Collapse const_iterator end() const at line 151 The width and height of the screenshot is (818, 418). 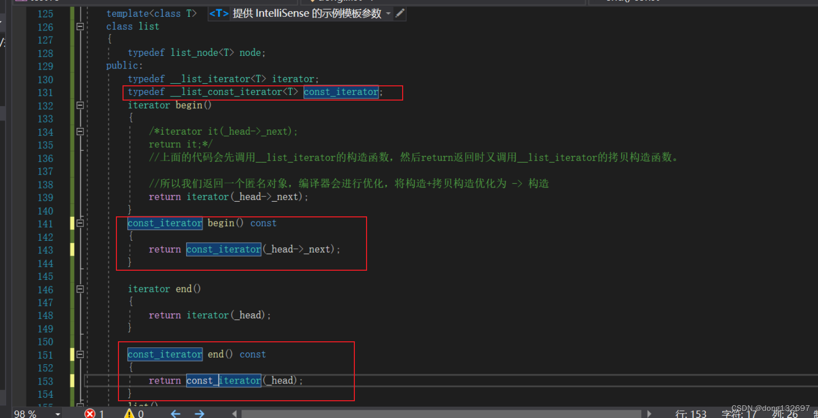coord(80,355)
